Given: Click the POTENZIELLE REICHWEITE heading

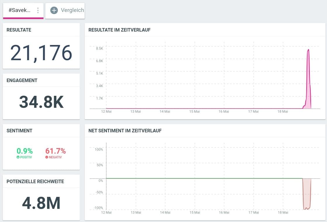Looking at the screenshot, I should (35, 181).
